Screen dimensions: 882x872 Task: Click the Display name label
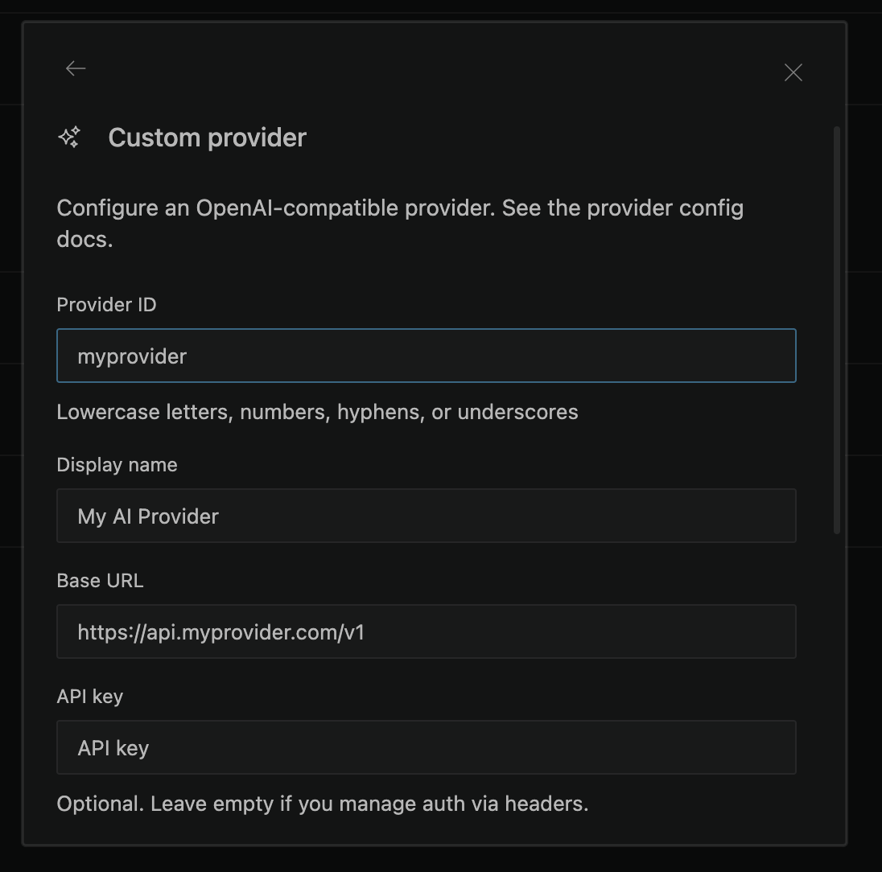(117, 465)
